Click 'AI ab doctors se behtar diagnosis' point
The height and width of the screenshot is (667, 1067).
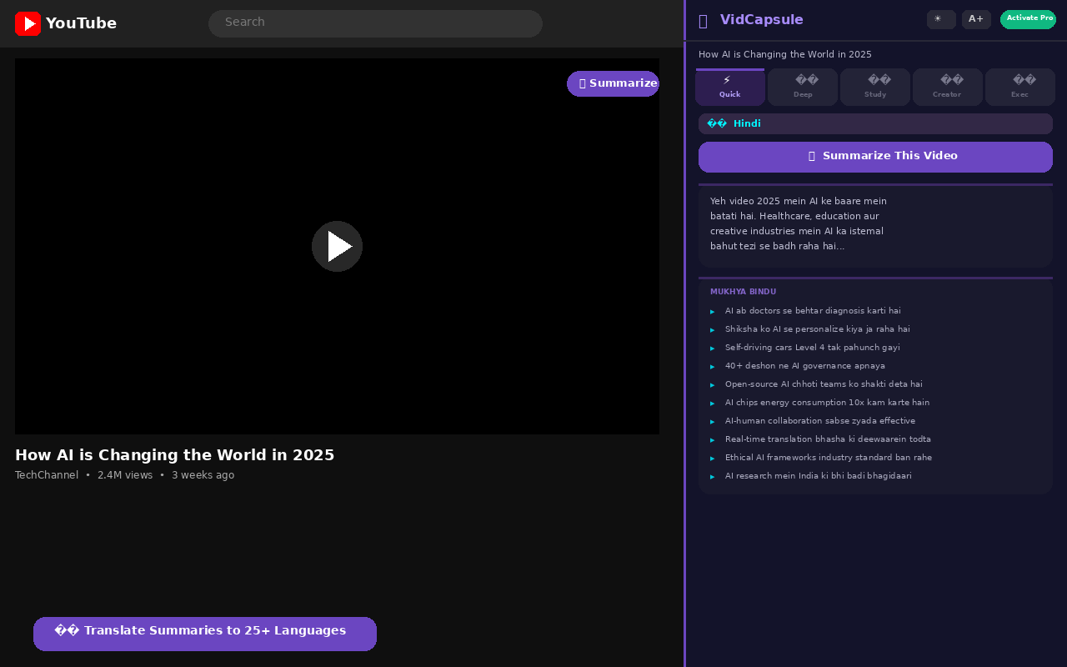[813, 311]
